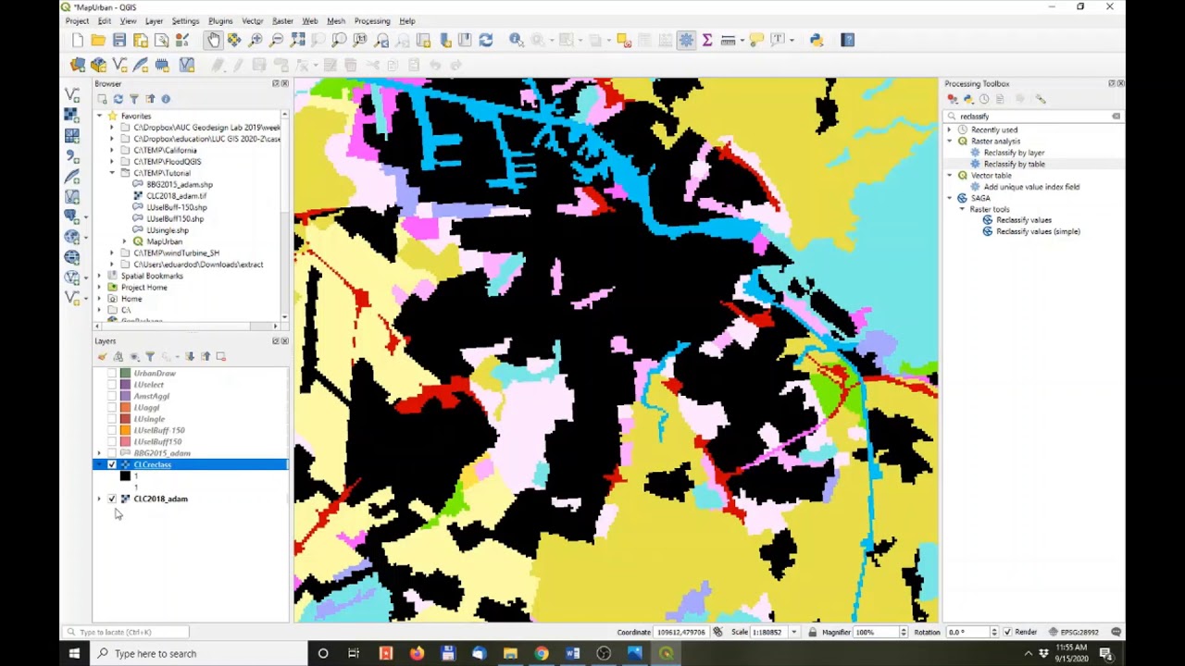Image resolution: width=1185 pixels, height=666 pixels.
Task: Click the Zoom Full extent icon
Action: [297, 40]
